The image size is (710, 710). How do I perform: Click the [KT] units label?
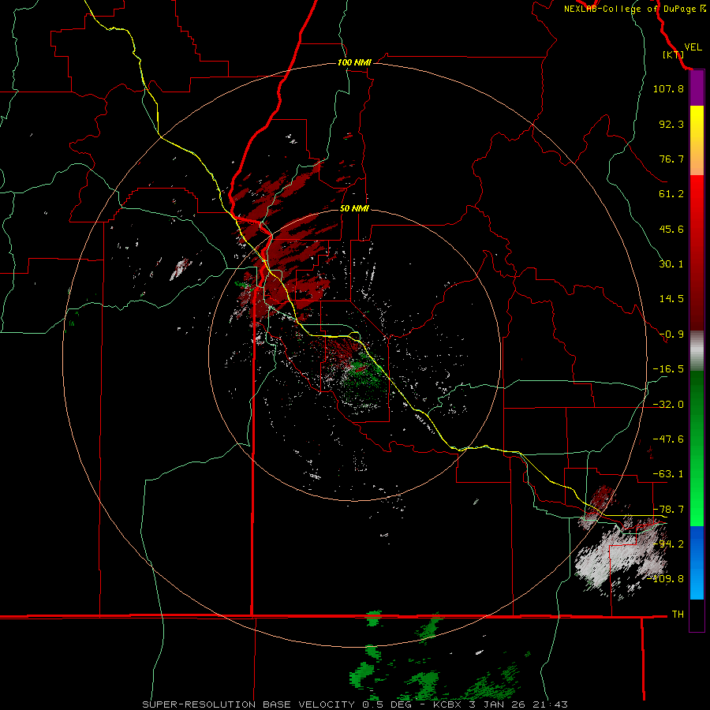[x=674, y=54]
